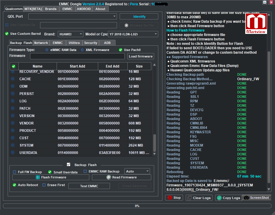The height and width of the screenshot is (215, 275).
Task: Switch to the MTK[BETA] tab
Action: (x=33, y=9)
